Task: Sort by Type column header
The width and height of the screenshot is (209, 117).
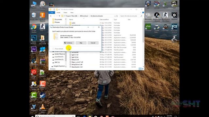Action: tap(115, 19)
